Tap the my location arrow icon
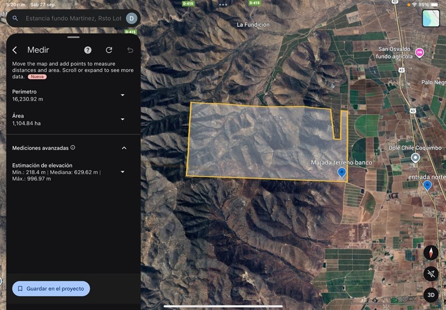This screenshot has width=446, height=310. click(x=430, y=273)
